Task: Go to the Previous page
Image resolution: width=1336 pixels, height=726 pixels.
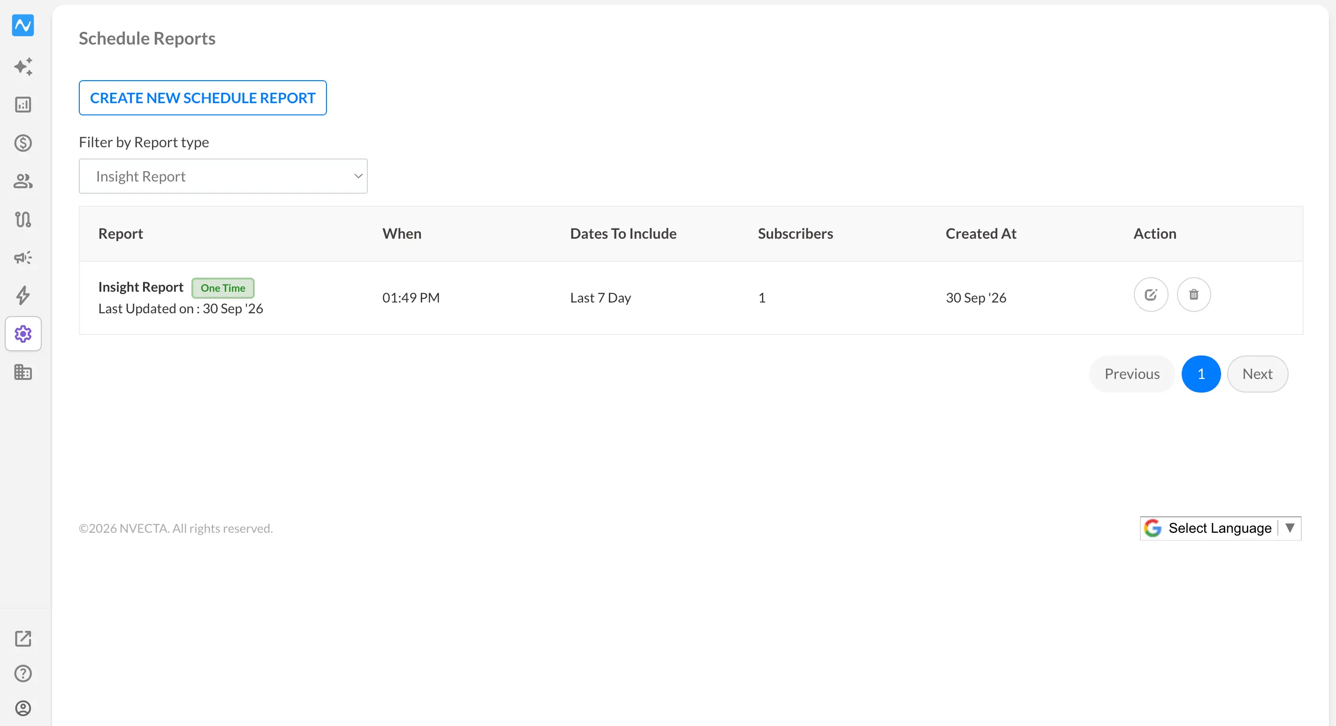Action: 1132,374
